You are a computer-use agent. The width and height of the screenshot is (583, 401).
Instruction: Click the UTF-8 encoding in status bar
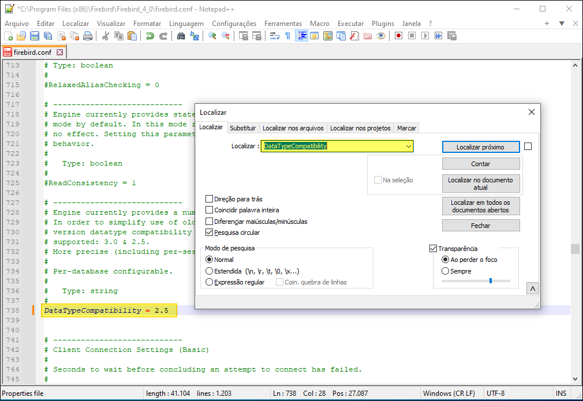(x=495, y=393)
